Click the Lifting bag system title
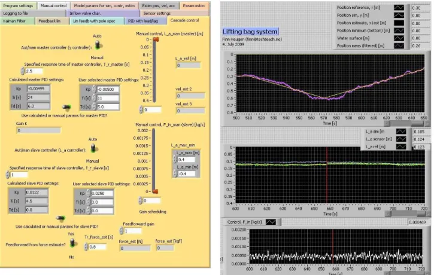Viewport: 434px width, 275px height. [250, 32]
